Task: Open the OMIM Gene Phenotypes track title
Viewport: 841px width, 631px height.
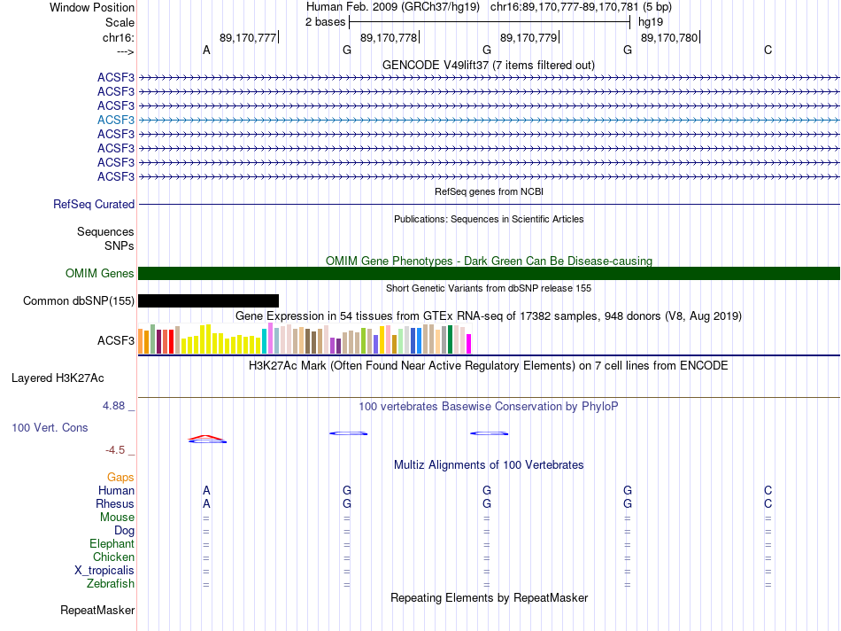Action: click(x=489, y=261)
